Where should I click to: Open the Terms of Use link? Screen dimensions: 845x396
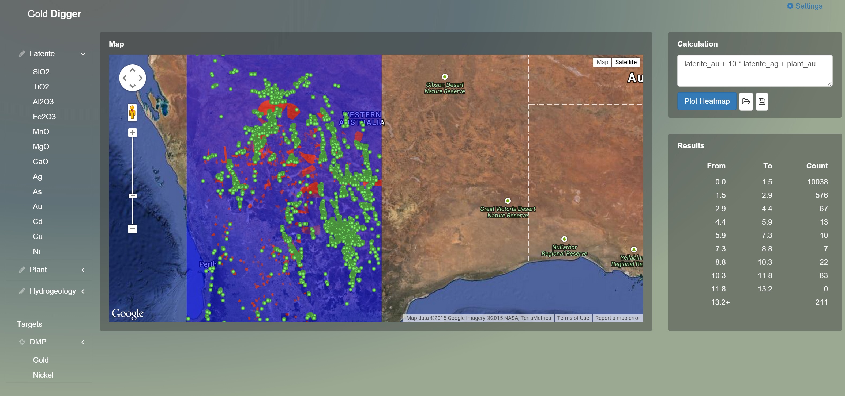[x=573, y=318]
